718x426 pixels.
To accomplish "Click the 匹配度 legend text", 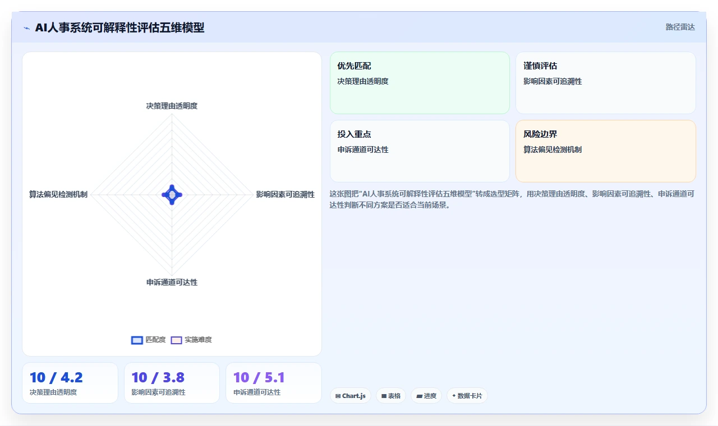I will pos(155,340).
